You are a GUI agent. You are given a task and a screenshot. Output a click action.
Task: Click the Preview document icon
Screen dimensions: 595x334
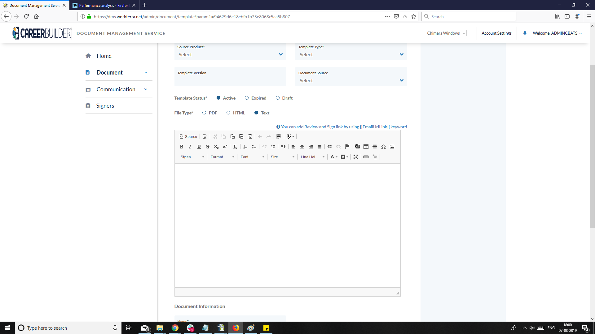tap(205, 137)
